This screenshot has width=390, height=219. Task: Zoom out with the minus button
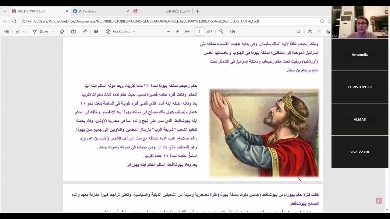coord(168,32)
